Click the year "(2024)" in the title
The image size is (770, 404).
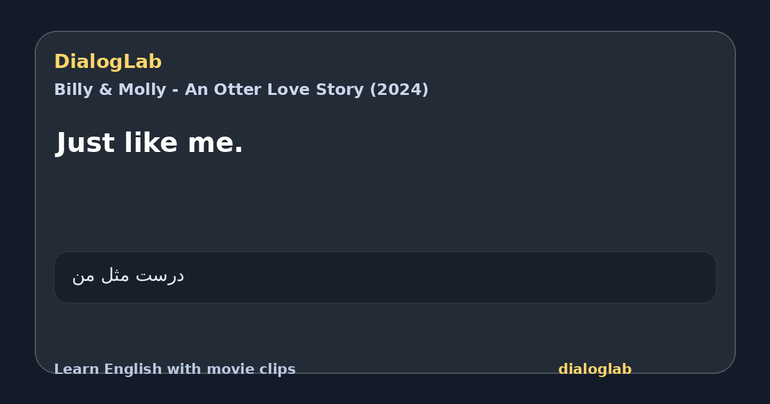(x=399, y=90)
